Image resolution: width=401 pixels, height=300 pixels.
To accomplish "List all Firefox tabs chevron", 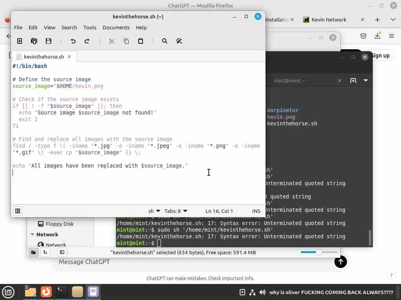I will coord(393,20).
